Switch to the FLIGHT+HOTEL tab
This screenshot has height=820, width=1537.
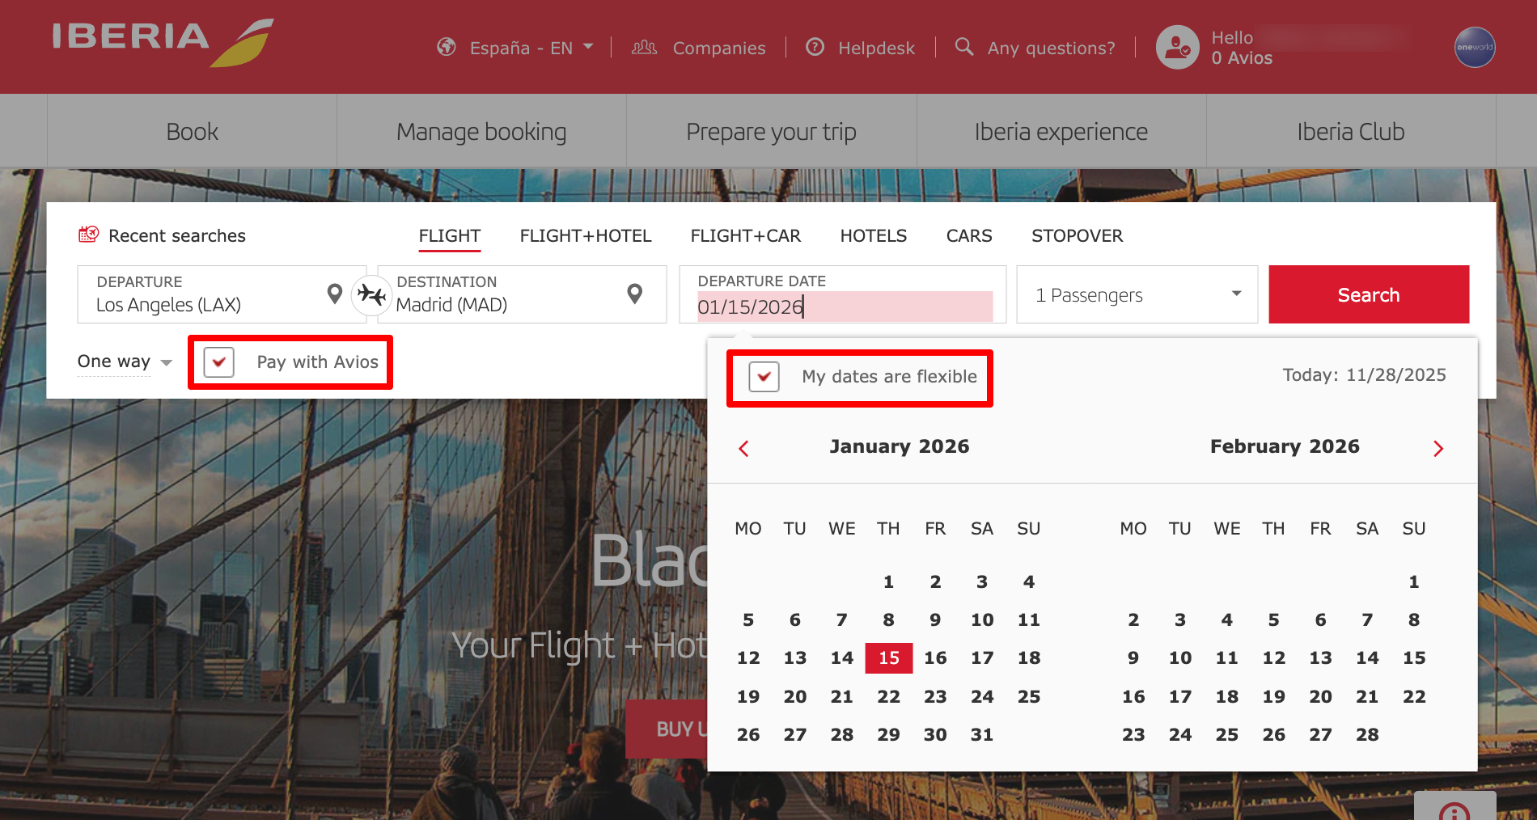(x=586, y=235)
